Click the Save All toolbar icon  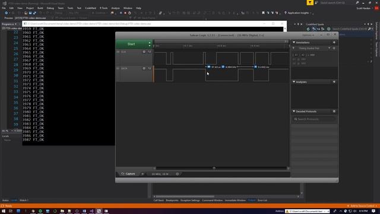34,13
